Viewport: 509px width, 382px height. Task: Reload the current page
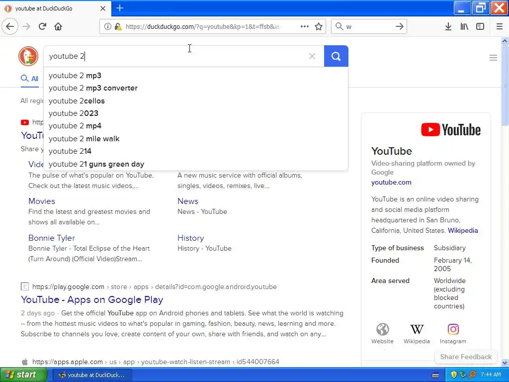pos(42,26)
